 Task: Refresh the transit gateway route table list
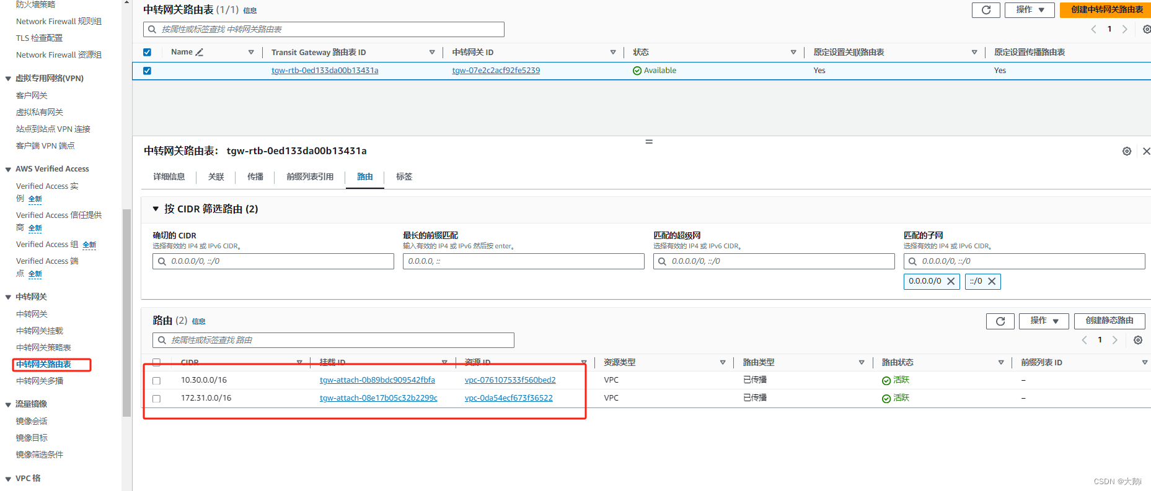[986, 10]
